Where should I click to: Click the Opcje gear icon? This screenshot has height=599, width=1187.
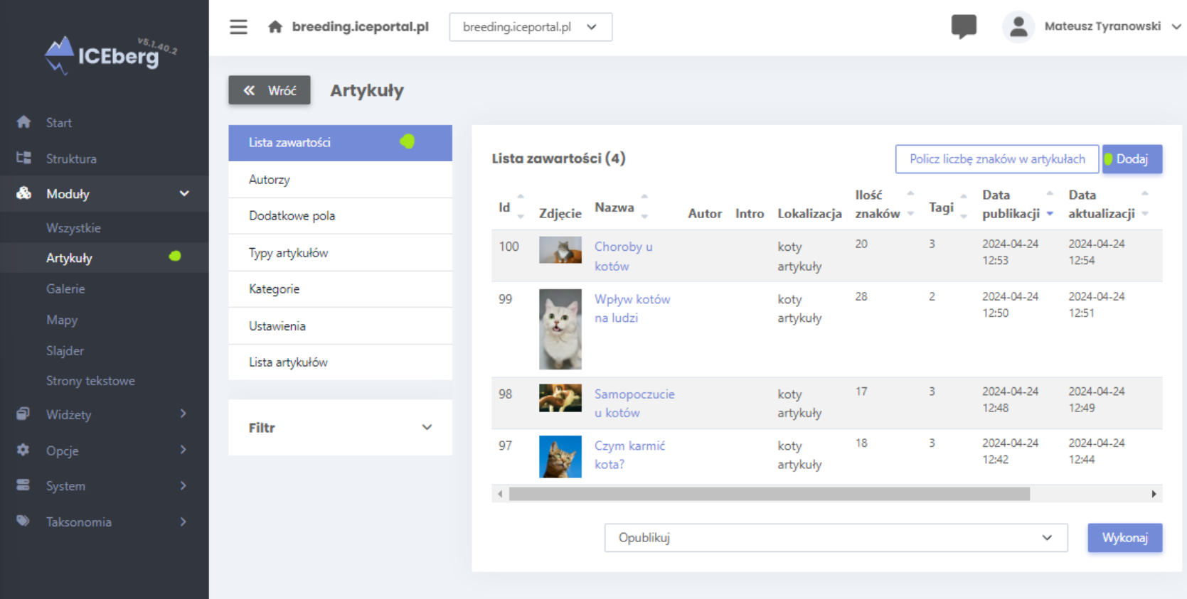tap(23, 450)
